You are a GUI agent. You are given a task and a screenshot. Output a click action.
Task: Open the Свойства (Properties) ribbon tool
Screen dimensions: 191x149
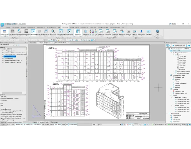[33, 32]
